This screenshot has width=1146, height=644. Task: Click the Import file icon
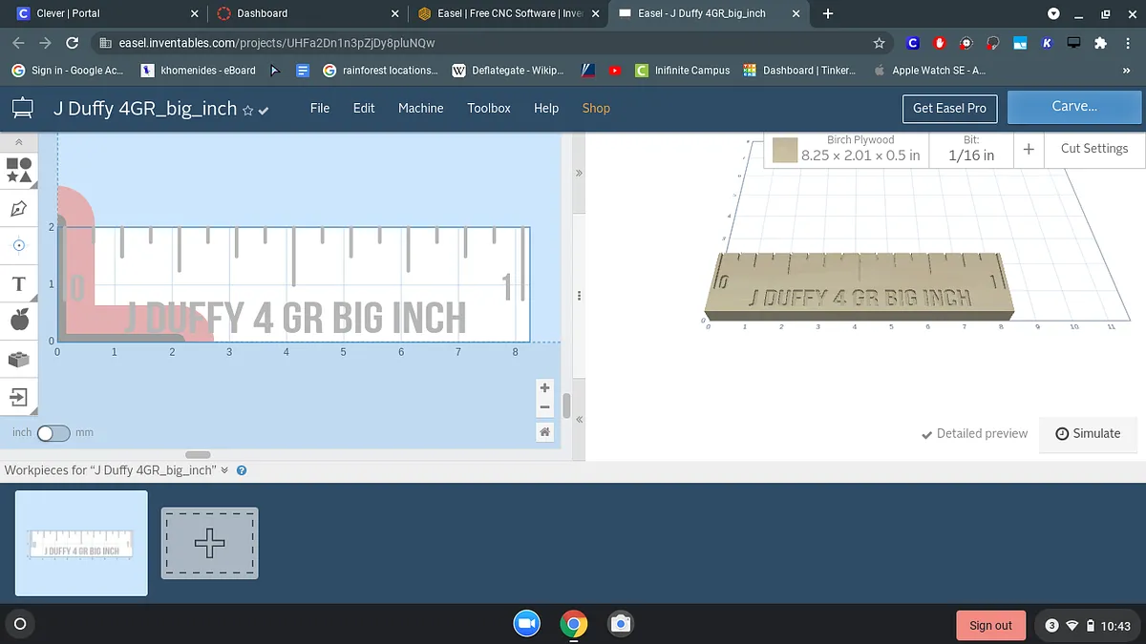19,397
